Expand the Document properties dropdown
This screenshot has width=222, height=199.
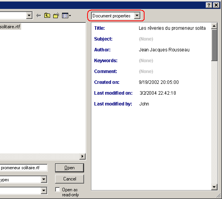[137, 15]
